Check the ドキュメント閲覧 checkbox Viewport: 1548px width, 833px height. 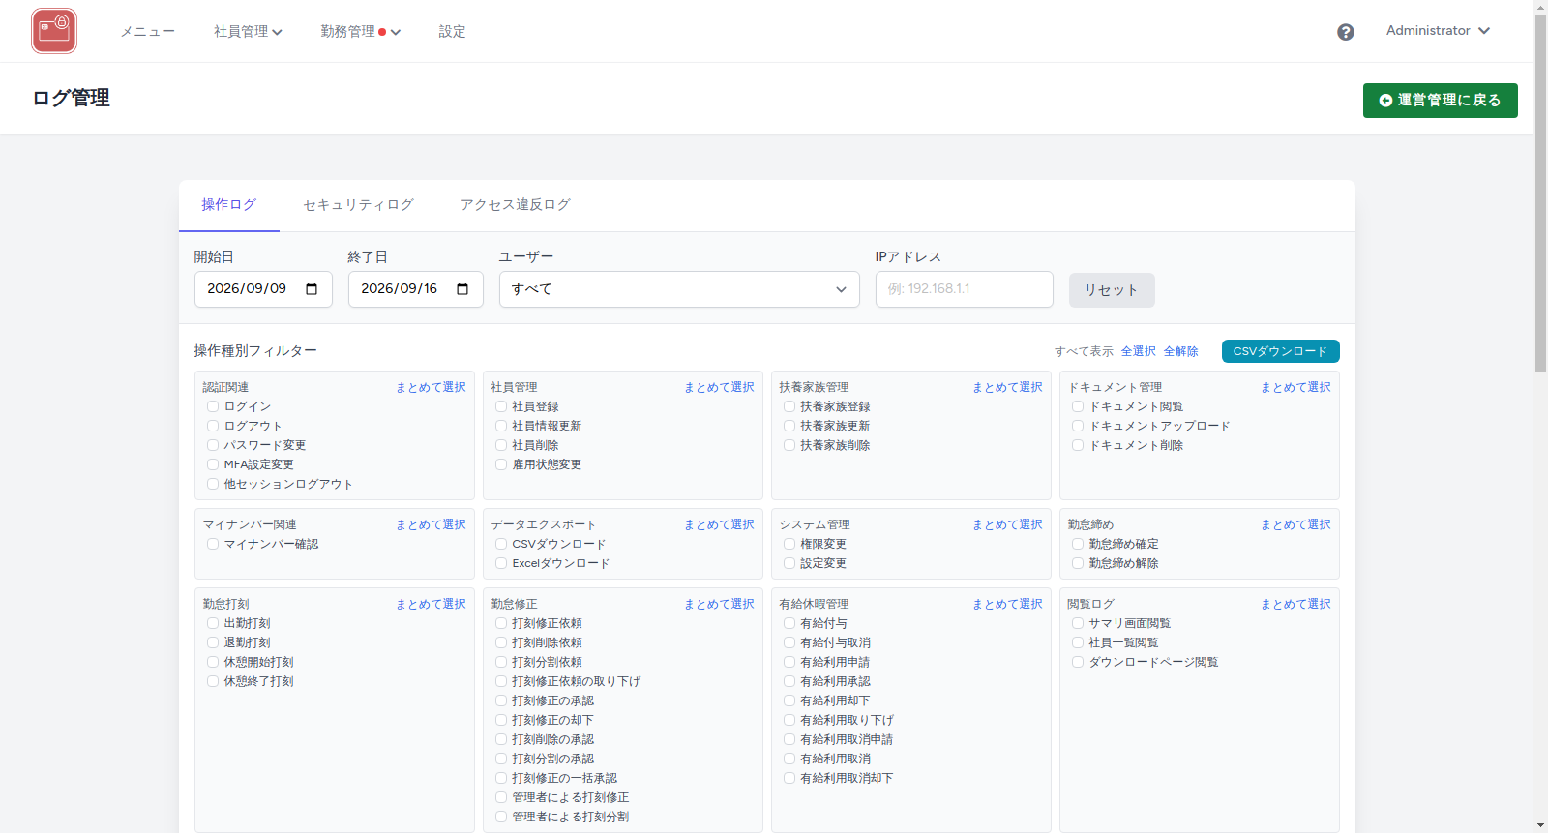click(x=1078, y=406)
